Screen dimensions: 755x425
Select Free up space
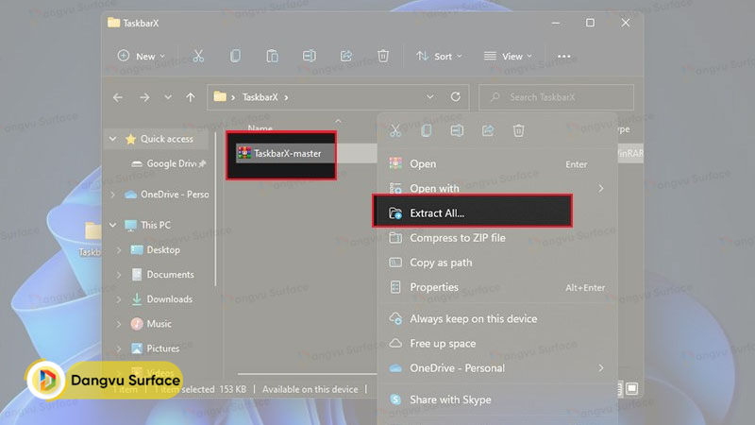[496, 344]
